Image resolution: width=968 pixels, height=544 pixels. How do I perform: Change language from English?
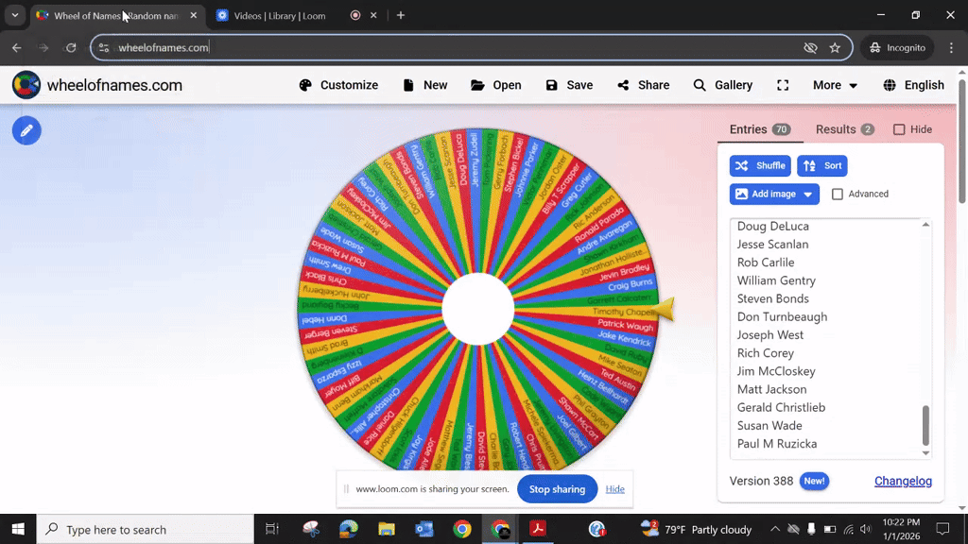pyautogui.click(x=914, y=85)
